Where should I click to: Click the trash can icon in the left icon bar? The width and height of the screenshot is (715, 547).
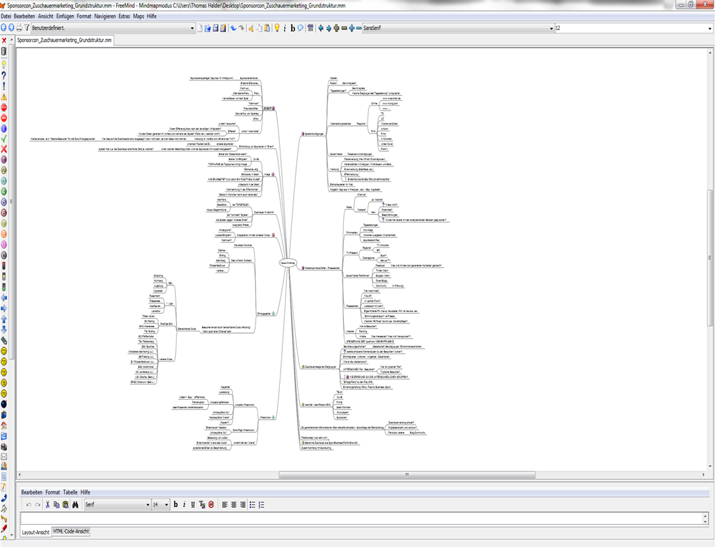click(4, 51)
